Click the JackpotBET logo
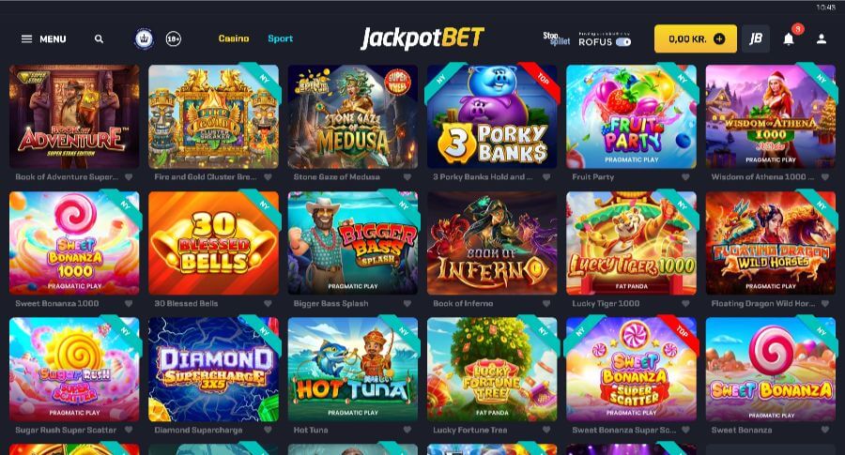The width and height of the screenshot is (845, 455). [x=422, y=38]
